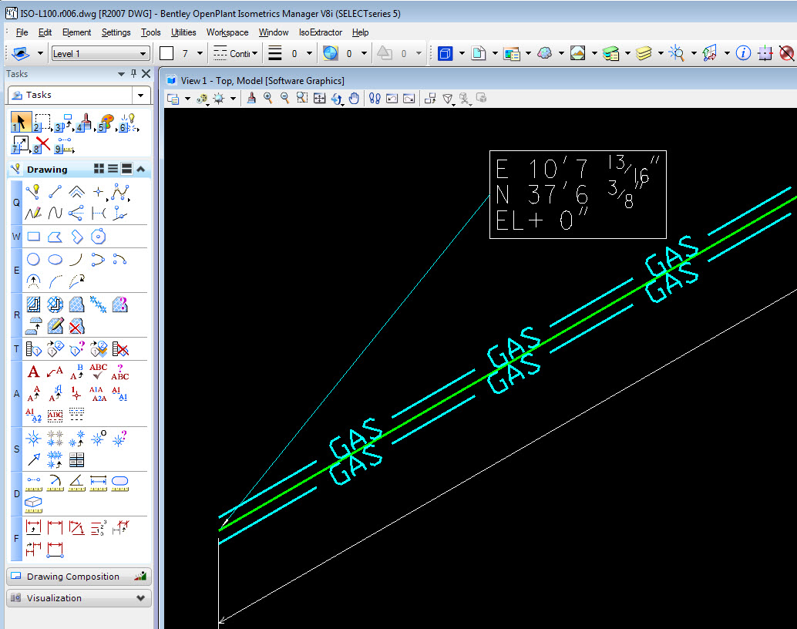Open the transparency 0 dropdown
This screenshot has height=629, width=797.
coord(364,53)
